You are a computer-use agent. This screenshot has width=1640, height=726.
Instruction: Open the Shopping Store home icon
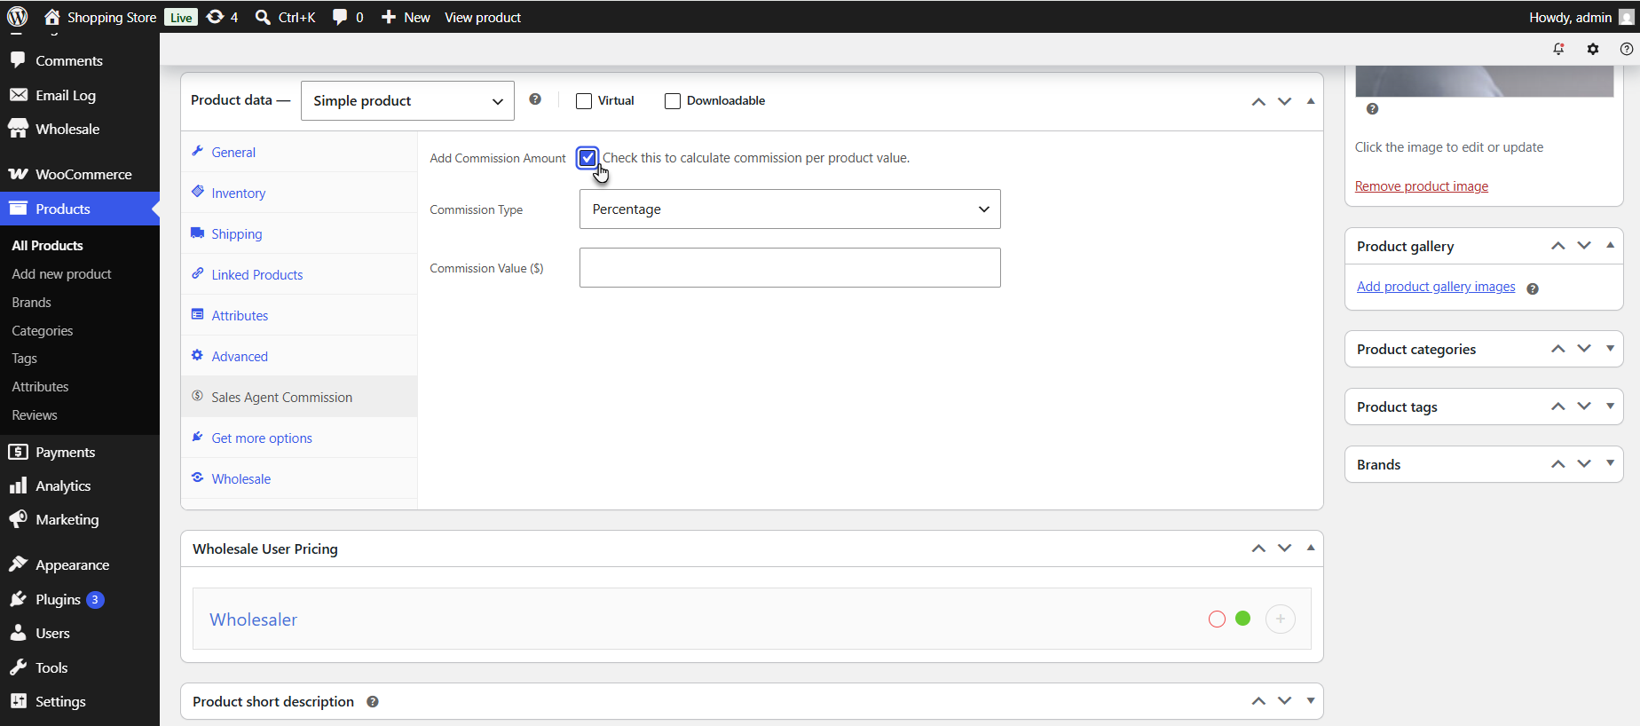coord(52,17)
